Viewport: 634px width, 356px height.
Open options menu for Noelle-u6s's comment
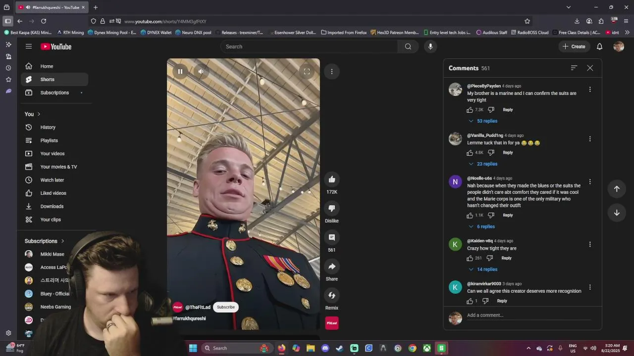tap(590, 182)
